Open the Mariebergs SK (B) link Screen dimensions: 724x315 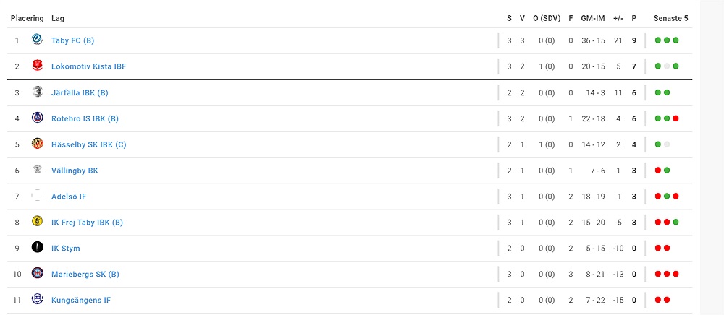click(85, 274)
